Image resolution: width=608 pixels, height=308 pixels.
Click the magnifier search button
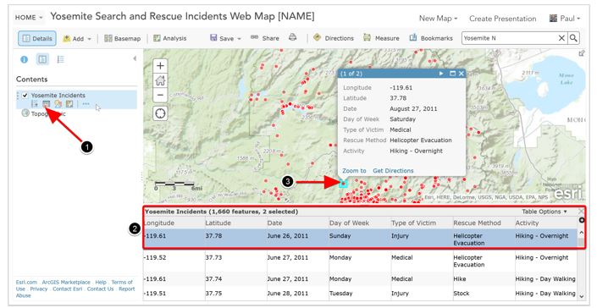click(x=573, y=38)
